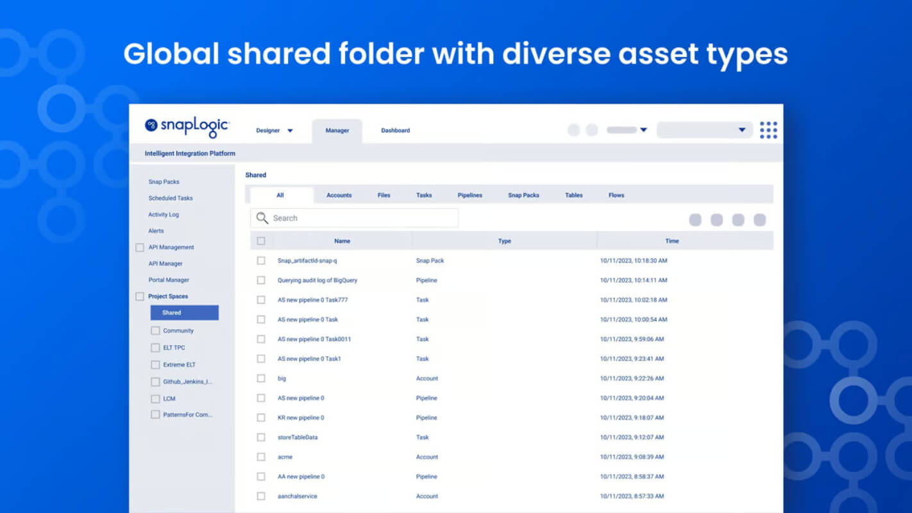The width and height of the screenshot is (912, 513).
Task: Tick the checkbox for the big account row
Action: (261, 378)
